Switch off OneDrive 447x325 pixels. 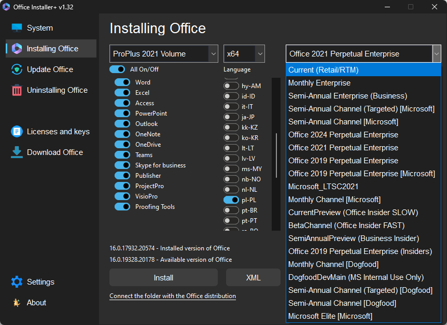122,145
